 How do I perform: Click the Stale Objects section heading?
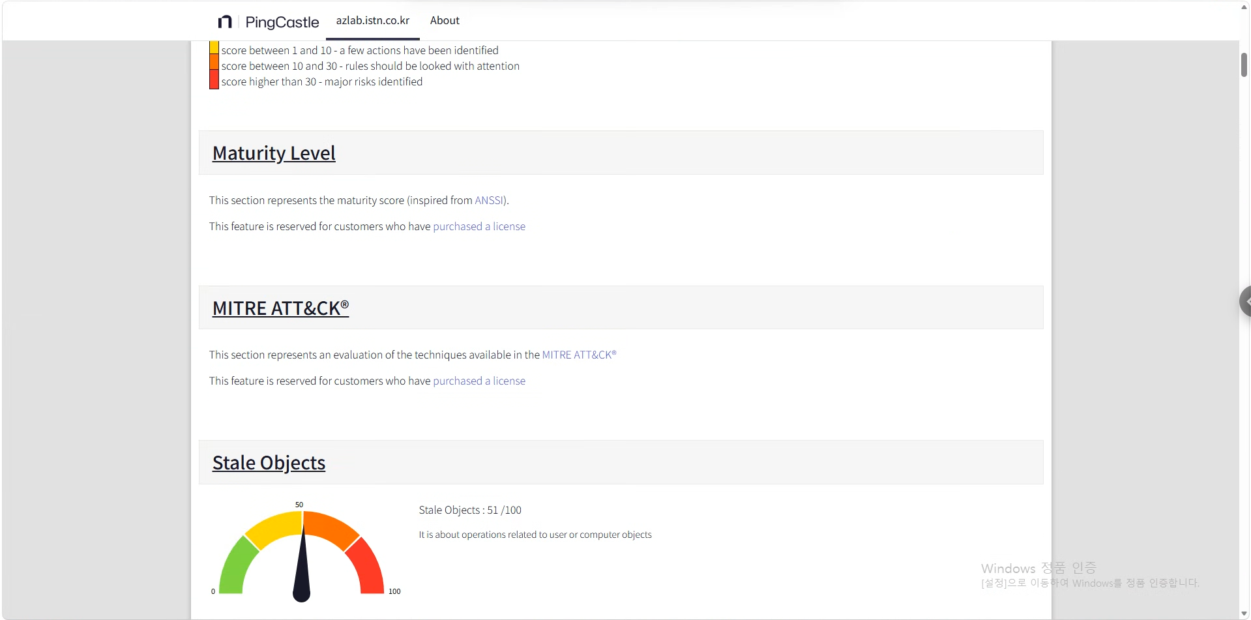click(x=269, y=463)
